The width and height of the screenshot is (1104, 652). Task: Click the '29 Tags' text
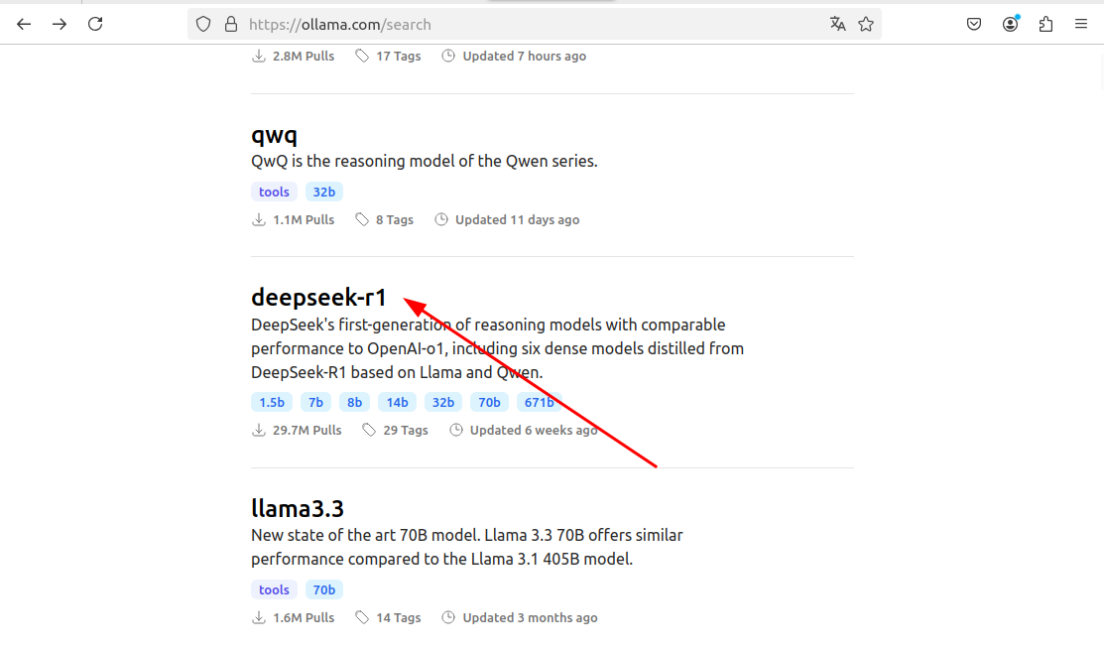[x=406, y=431]
